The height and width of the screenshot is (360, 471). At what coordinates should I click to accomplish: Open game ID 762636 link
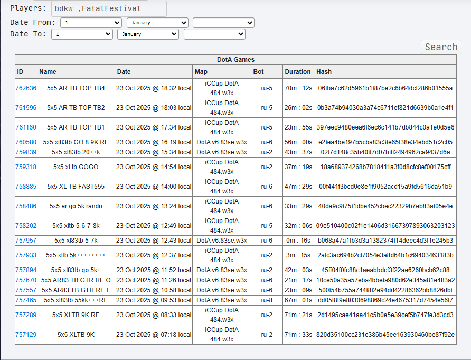pyautogui.click(x=26, y=88)
